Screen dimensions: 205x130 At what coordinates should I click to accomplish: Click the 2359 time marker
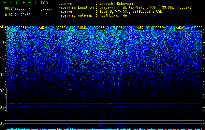[179, 28]
